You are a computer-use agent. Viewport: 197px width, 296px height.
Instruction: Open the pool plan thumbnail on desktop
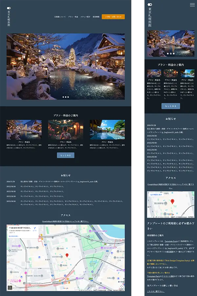click(x=107, y=129)
